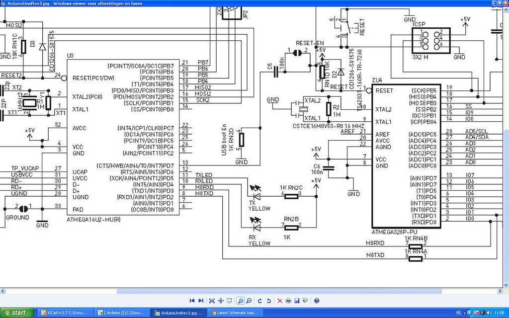The height and width of the screenshot is (318, 509).
Task: Click the ICSP header label
Action: (419, 24)
